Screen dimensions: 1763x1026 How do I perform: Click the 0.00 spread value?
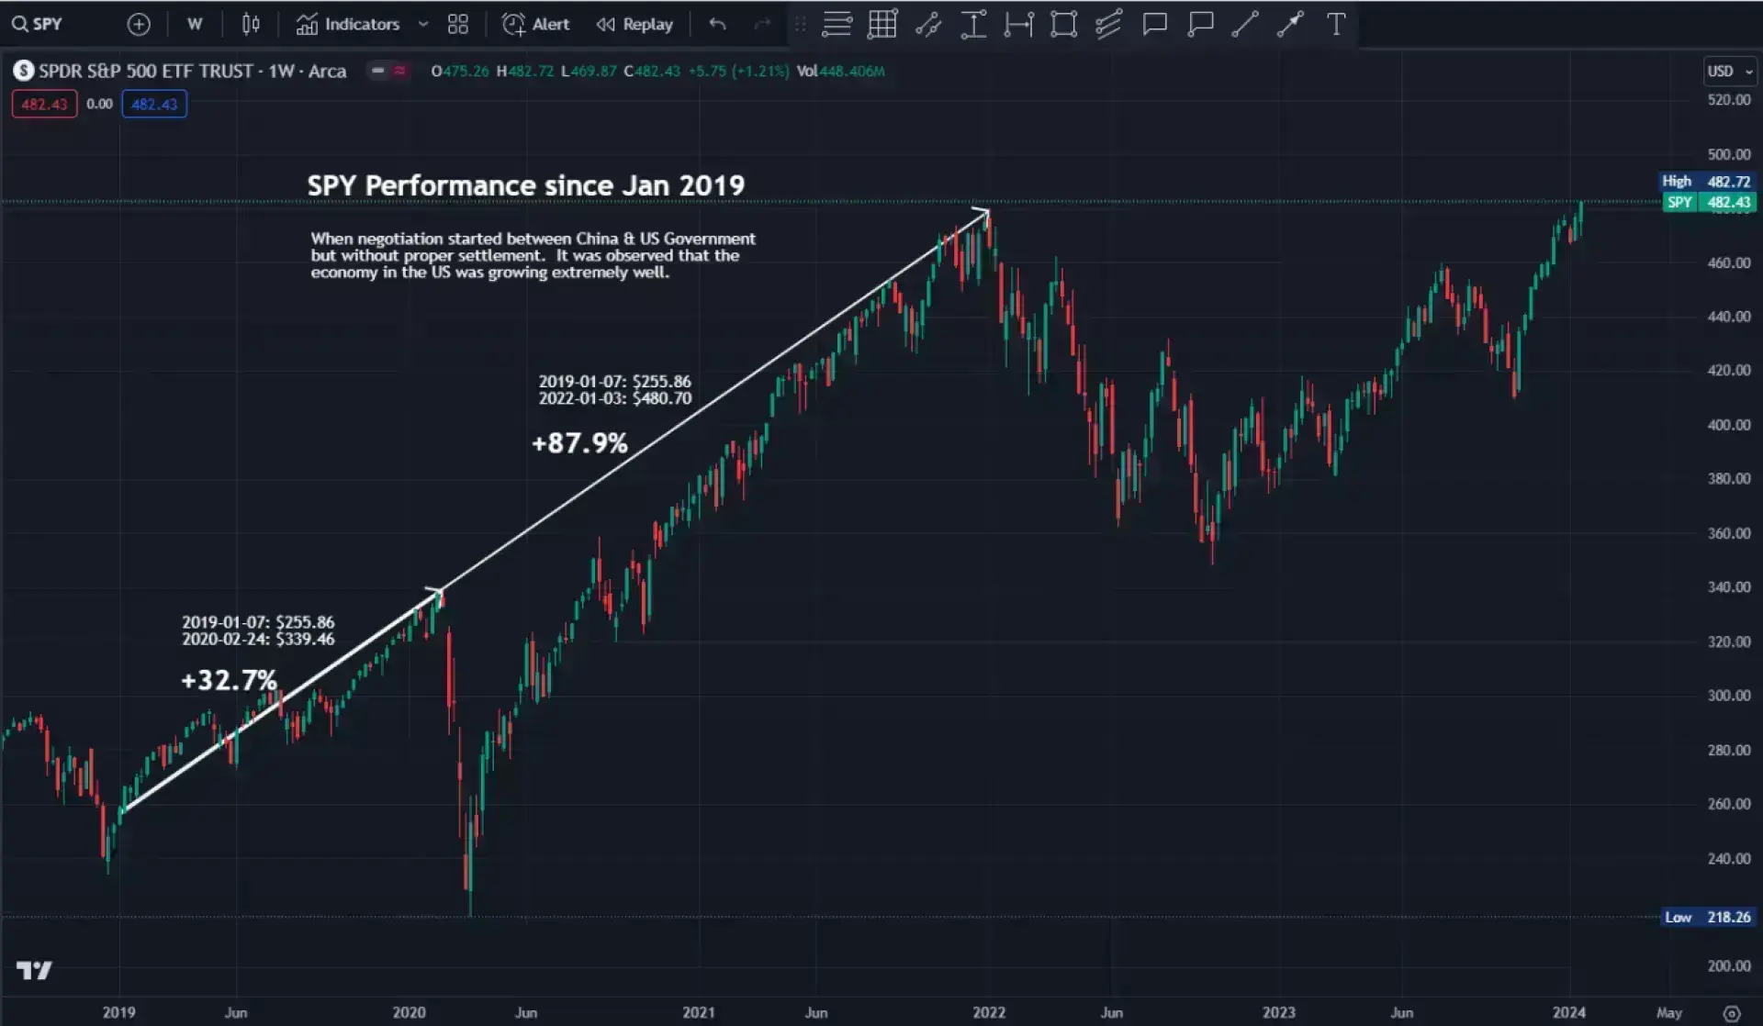[99, 104]
